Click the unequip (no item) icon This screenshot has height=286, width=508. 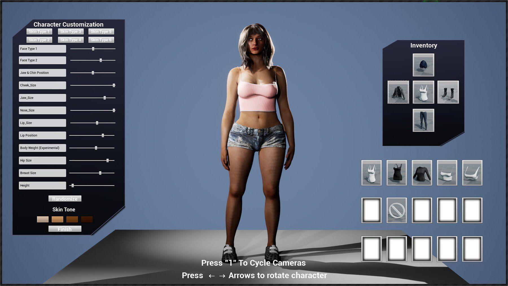(397, 210)
